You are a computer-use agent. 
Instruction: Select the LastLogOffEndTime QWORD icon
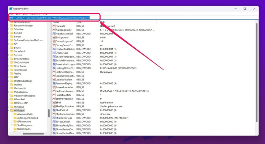point(54,68)
